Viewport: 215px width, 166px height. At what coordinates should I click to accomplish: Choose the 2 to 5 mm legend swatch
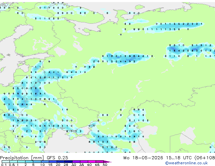click(x=29, y=162)
